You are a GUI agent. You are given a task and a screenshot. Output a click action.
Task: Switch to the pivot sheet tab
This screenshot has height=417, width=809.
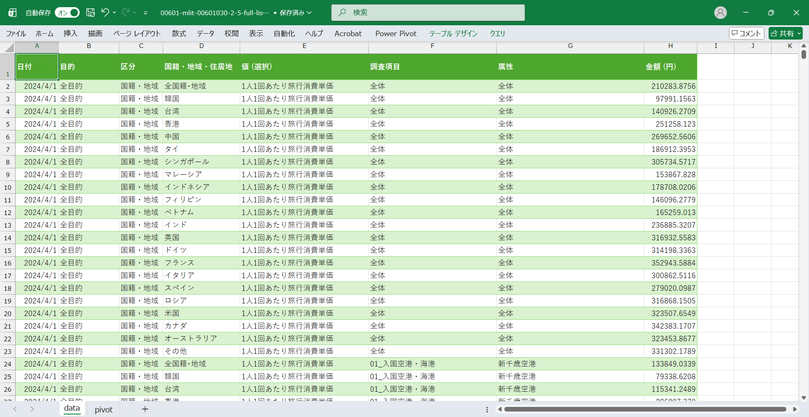point(104,409)
